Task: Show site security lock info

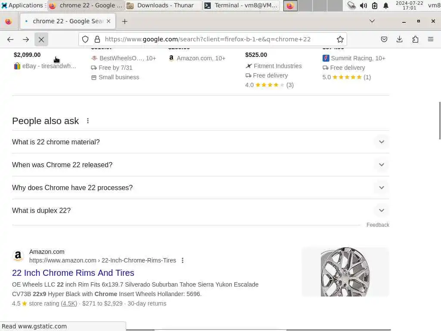Action: [97, 39]
